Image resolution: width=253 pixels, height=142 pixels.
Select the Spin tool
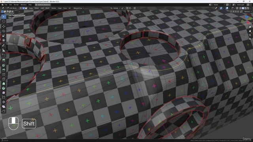click(4, 88)
